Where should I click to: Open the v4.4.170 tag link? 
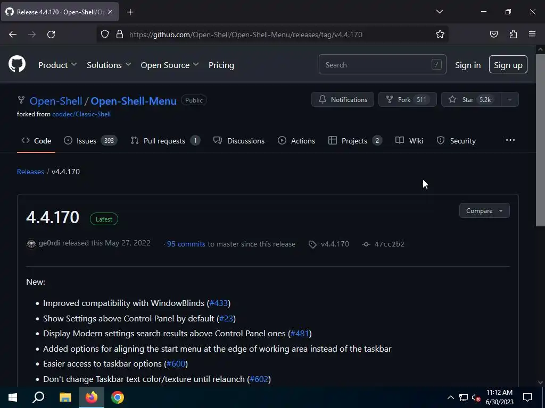pos(329,244)
